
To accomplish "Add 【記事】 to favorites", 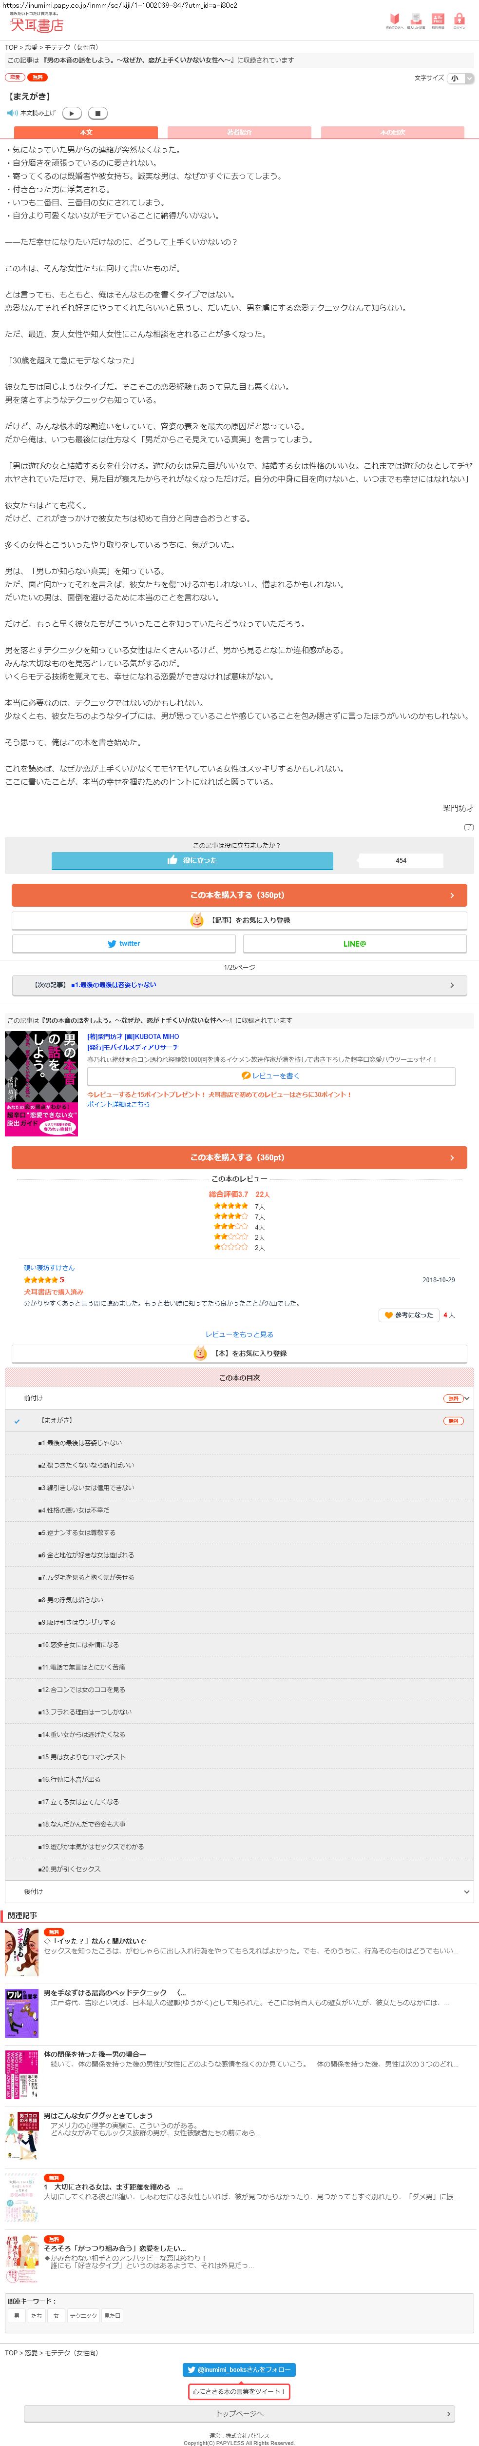I will click(x=239, y=920).
